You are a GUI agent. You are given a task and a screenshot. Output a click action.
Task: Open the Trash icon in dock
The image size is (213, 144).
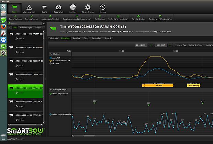[x=3, y=137]
